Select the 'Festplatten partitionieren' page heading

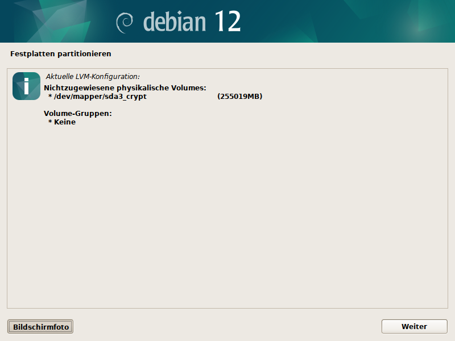click(x=60, y=54)
